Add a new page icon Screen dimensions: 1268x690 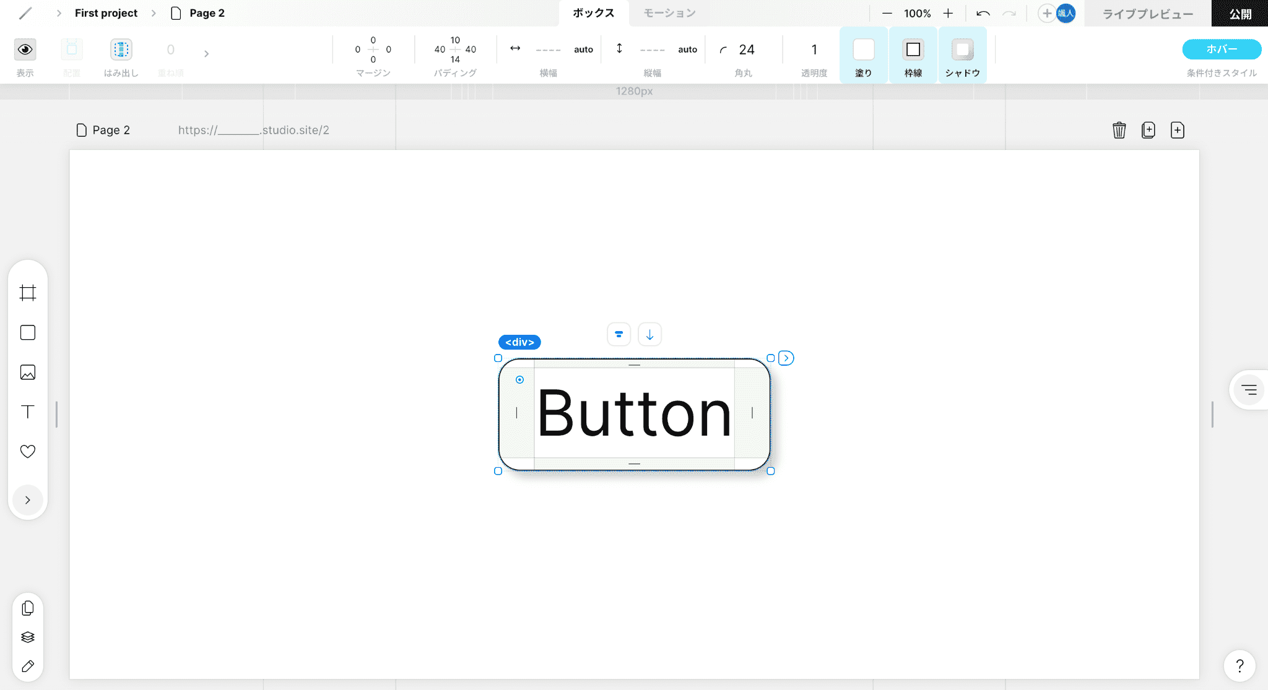tap(1177, 130)
